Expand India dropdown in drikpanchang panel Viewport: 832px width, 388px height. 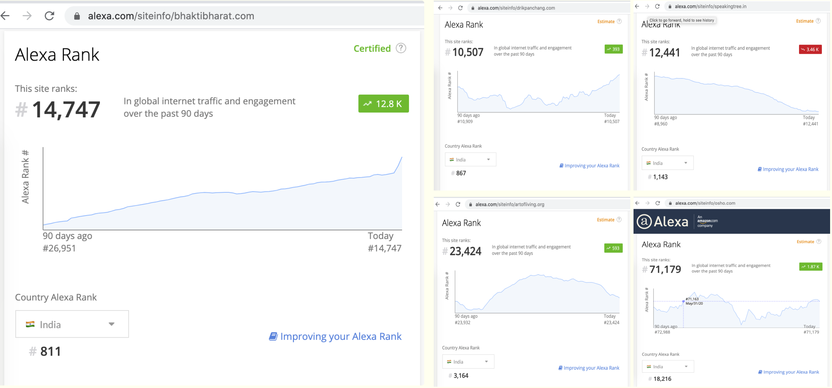(x=470, y=160)
